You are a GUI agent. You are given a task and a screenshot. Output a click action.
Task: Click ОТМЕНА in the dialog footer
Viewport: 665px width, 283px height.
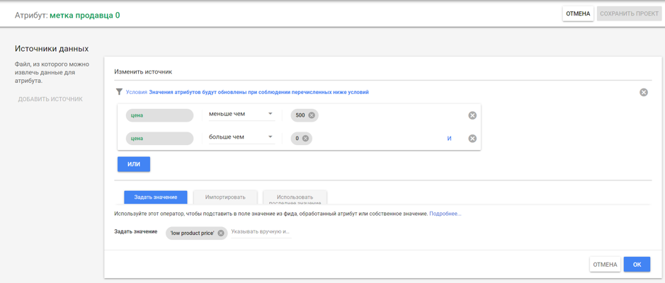(x=605, y=265)
